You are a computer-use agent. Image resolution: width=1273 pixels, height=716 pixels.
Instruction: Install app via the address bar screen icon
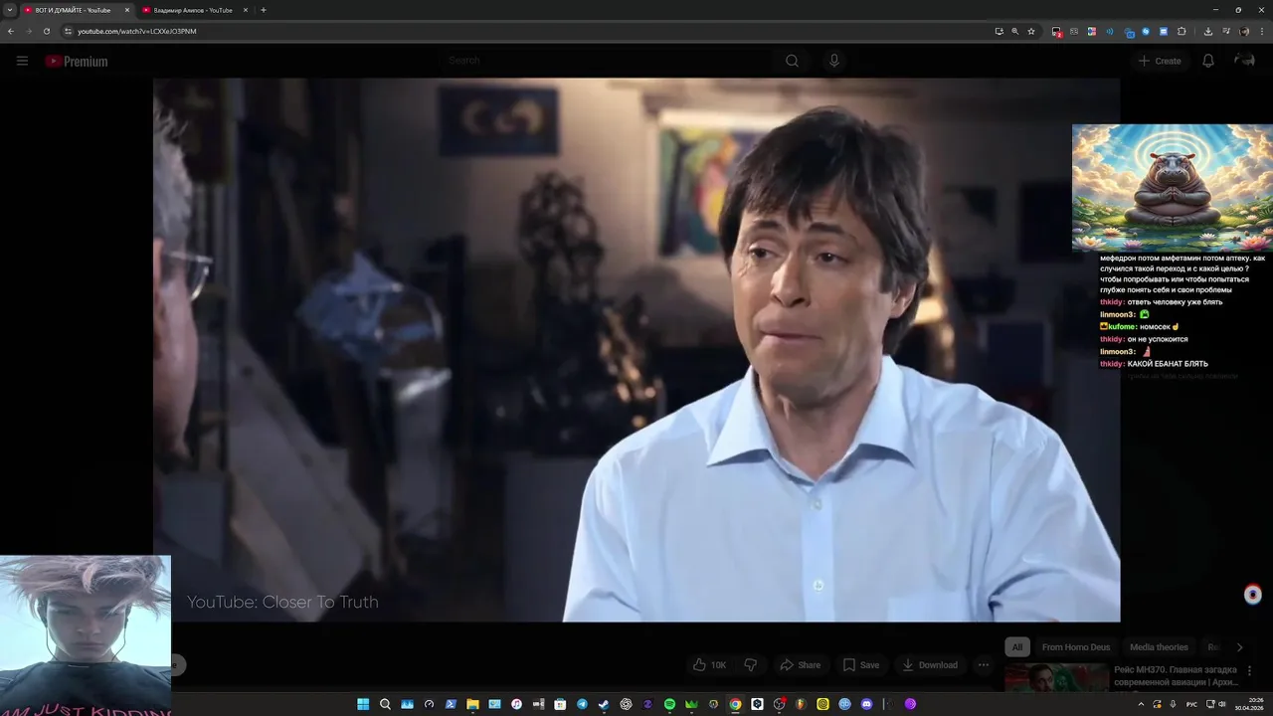tap(999, 31)
